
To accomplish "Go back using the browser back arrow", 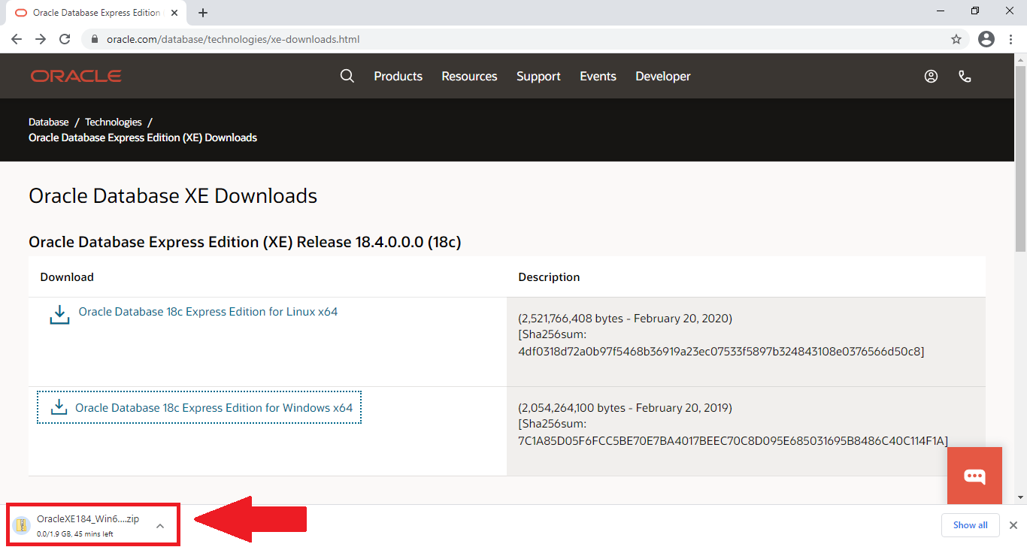I will [17, 39].
